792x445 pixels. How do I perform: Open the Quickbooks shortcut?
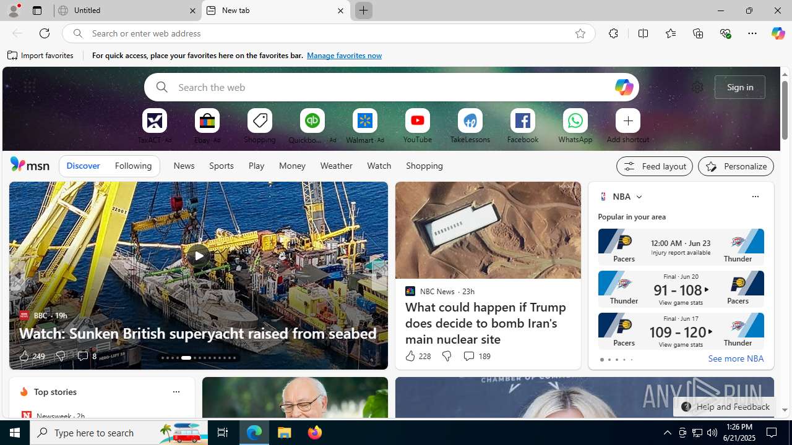click(x=312, y=125)
